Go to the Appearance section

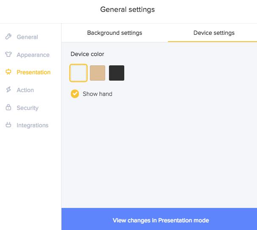pos(33,55)
